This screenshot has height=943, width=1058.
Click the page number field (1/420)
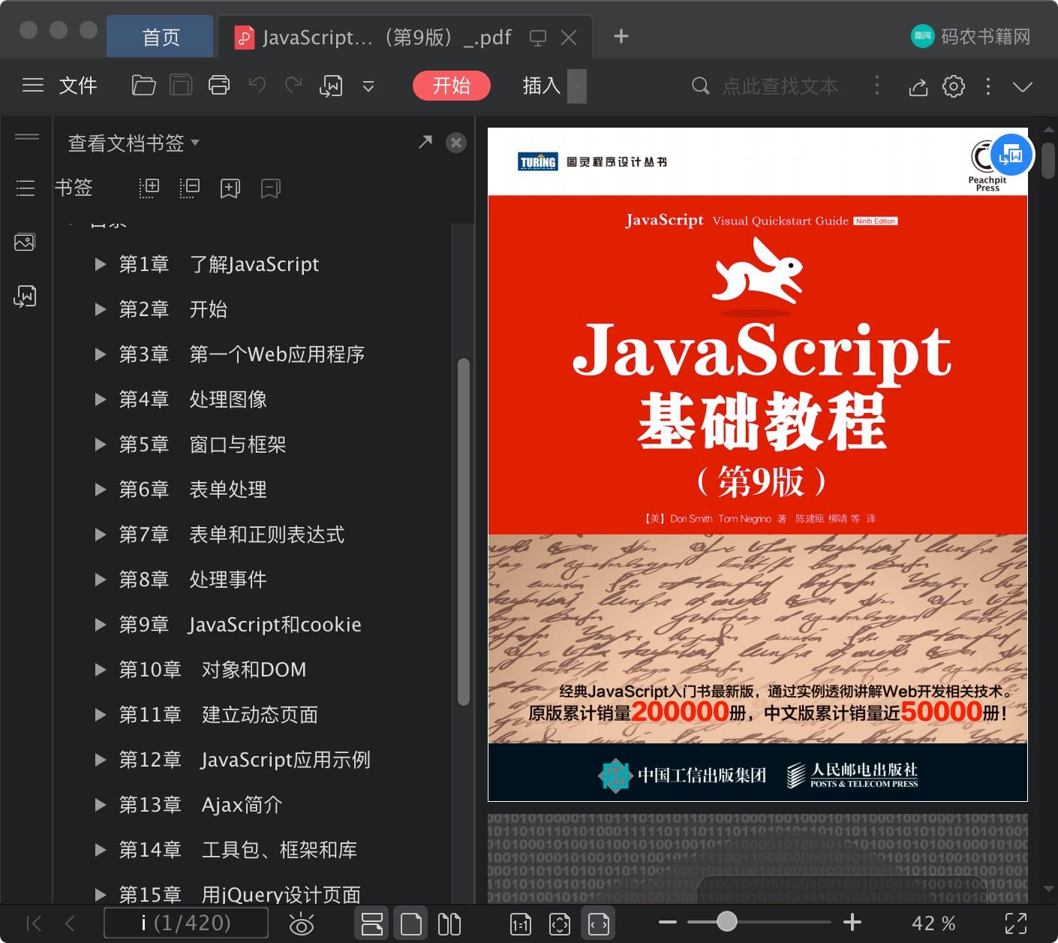pos(185,923)
